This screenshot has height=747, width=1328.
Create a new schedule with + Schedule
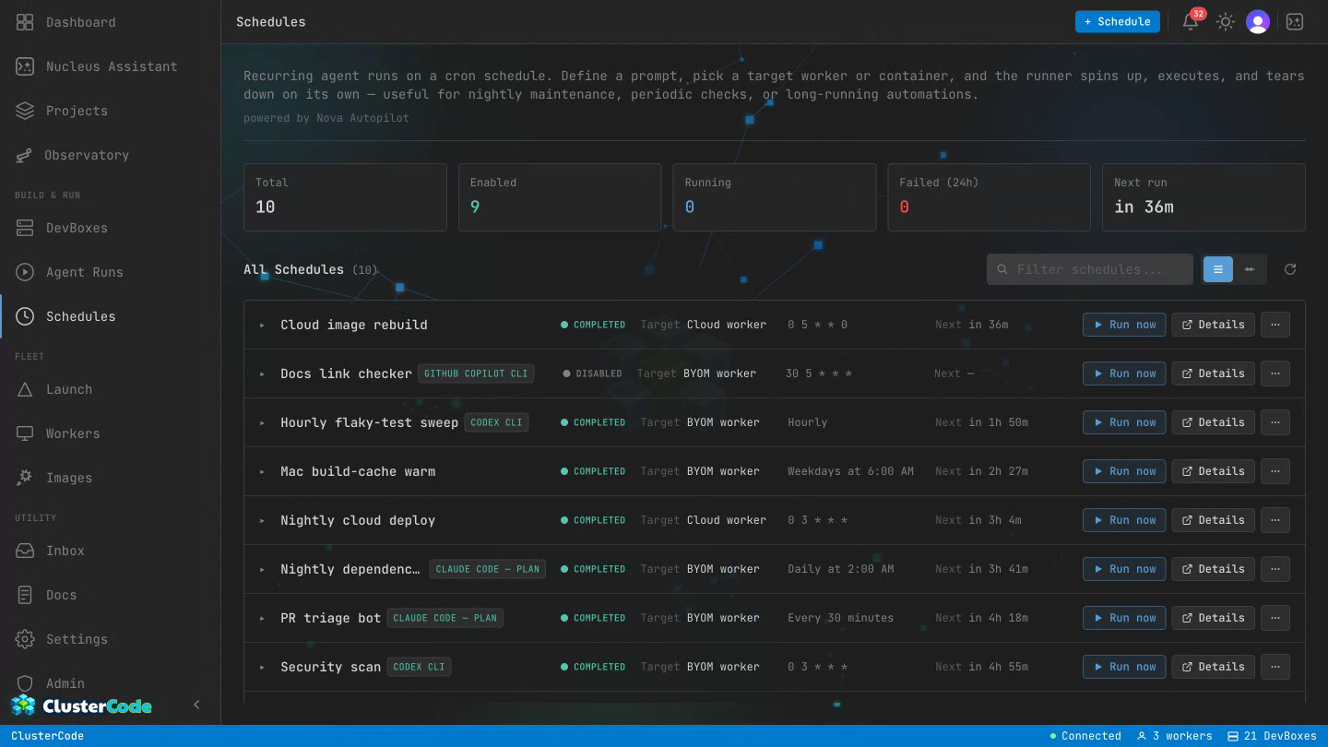click(1117, 21)
